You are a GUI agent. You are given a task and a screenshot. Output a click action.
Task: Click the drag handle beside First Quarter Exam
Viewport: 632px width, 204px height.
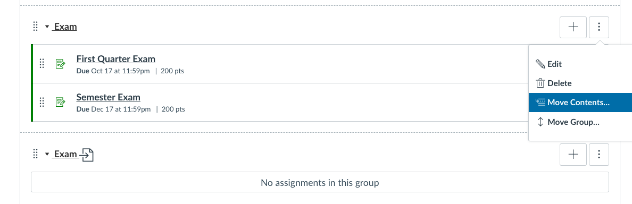pos(41,64)
